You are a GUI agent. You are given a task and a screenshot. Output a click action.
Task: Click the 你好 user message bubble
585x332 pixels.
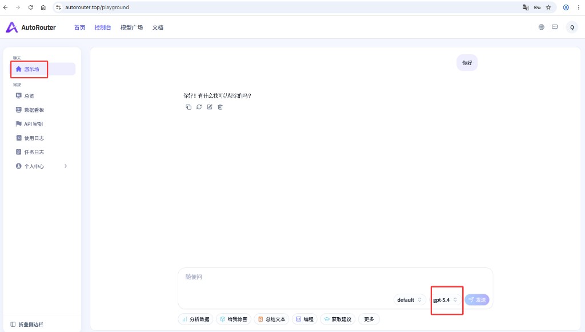point(467,63)
